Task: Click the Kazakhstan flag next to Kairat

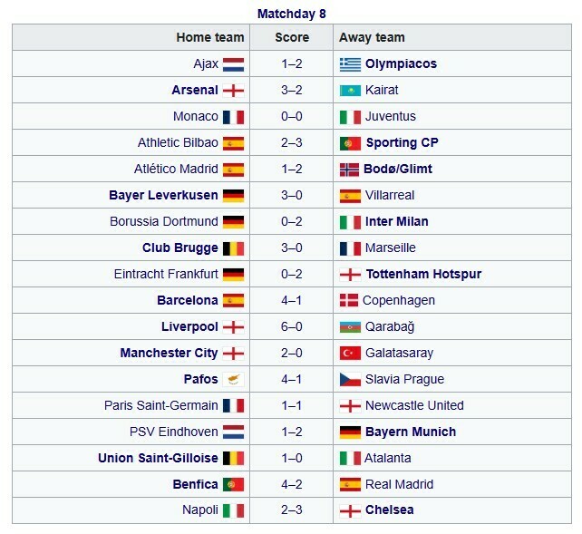Action: (350, 91)
